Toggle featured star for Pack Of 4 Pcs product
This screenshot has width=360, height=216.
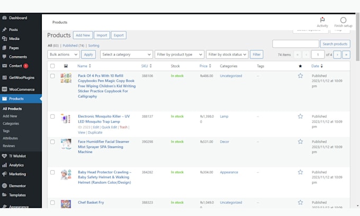(300, 76)
